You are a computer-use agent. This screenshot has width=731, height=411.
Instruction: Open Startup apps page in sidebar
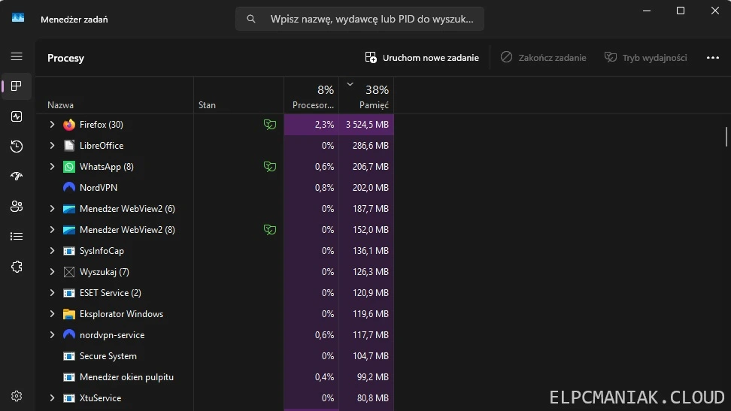(17, 177)
